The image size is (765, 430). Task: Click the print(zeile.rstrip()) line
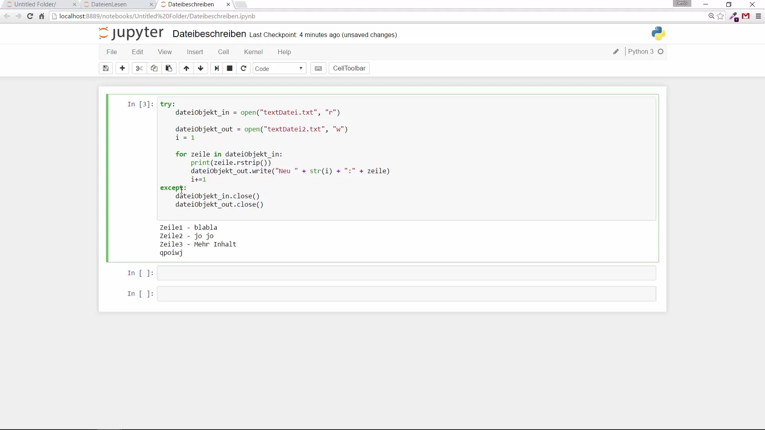tap(231, 163)
